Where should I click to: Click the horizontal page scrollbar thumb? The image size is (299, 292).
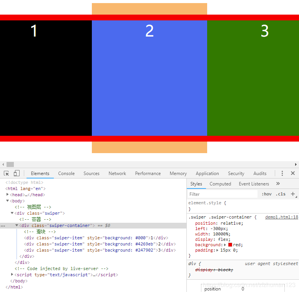10,164
